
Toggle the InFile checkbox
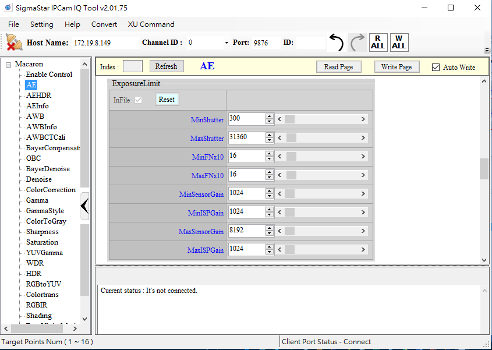[x=138, y=100]
